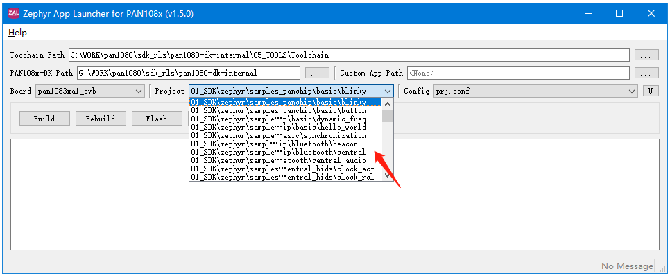Open the Board dropdown pan1083xa1_evb
The height and width of the screenshot is (276, 670).
(90, 91)
